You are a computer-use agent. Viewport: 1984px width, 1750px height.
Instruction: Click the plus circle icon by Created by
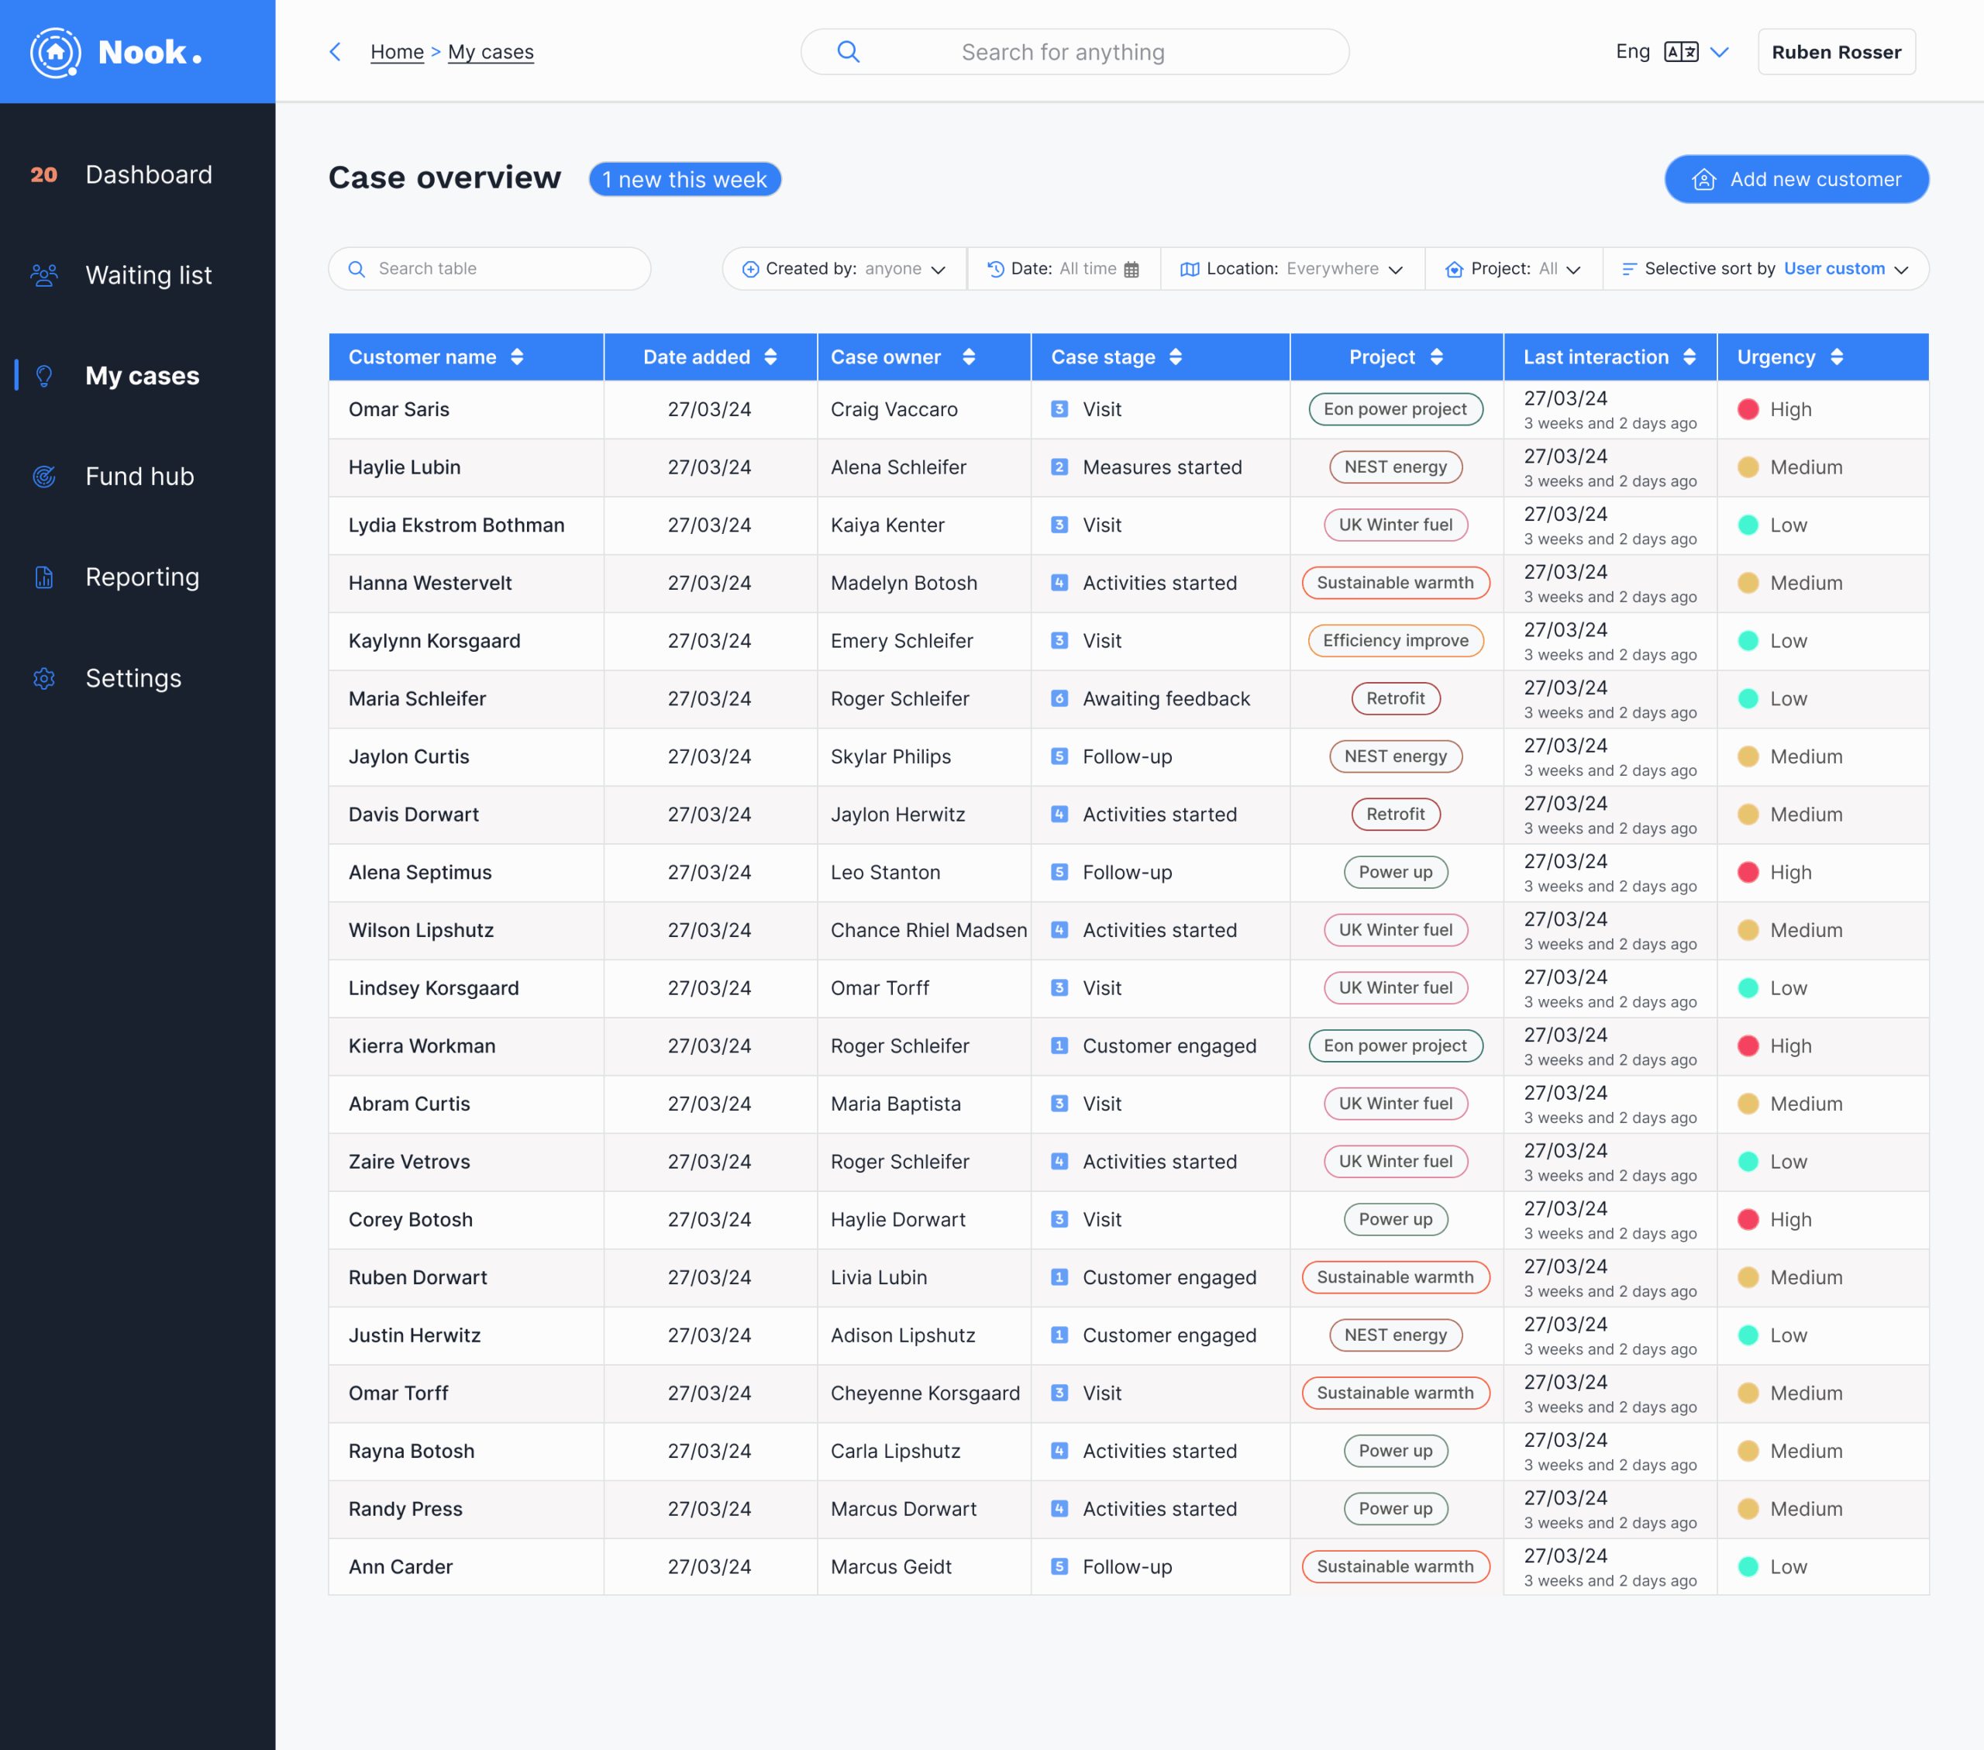pyautogui.click(x=750, y=269)
